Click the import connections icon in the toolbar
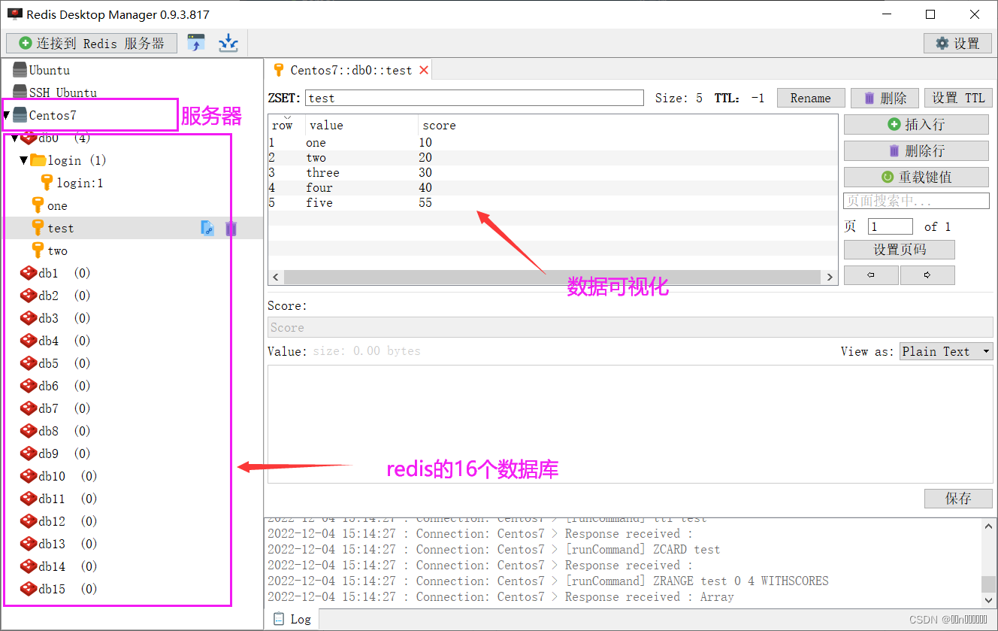 pyautogui.click(x=228, y=43)
